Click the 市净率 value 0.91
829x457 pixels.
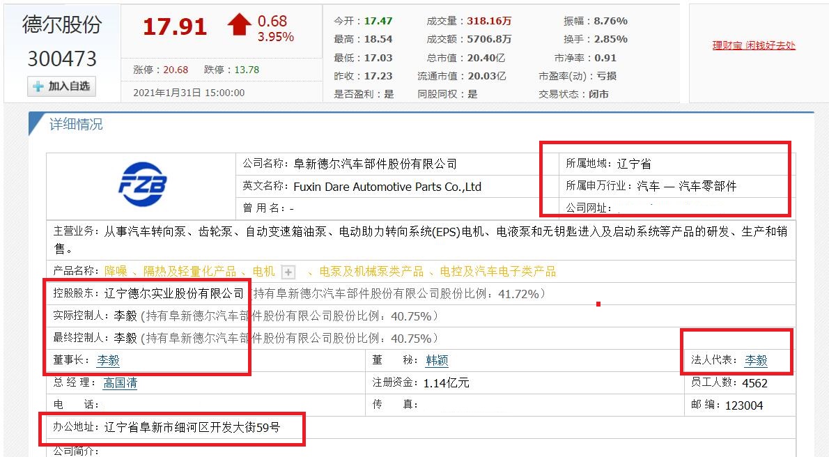point(605,58)
